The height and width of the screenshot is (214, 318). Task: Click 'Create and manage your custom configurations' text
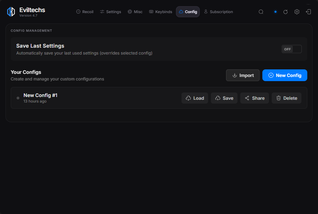(x=57, y=79)
